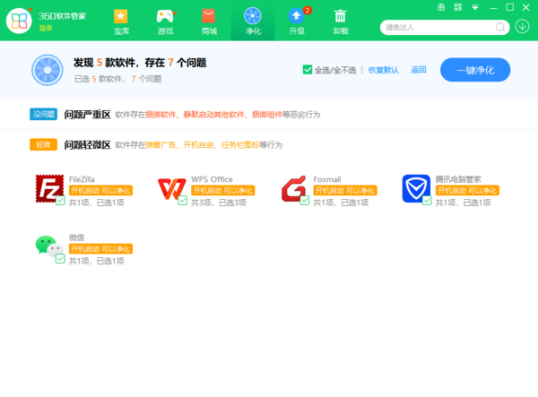Expand FileZilla's 开机启动 可以净化 tag
The image size is (538, 397).
100,190
